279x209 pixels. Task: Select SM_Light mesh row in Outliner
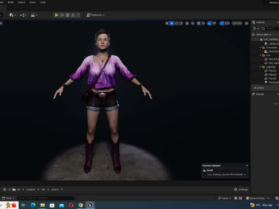[x=265, y=63]
